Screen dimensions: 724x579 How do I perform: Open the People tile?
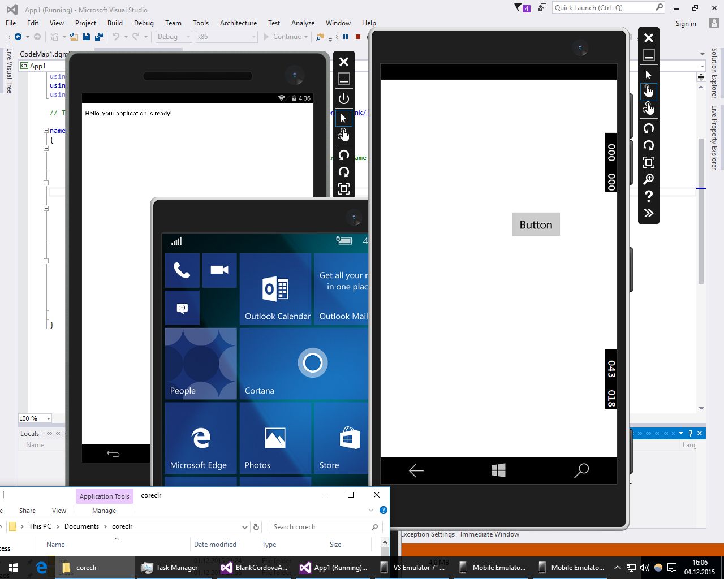tap(201, 364)
